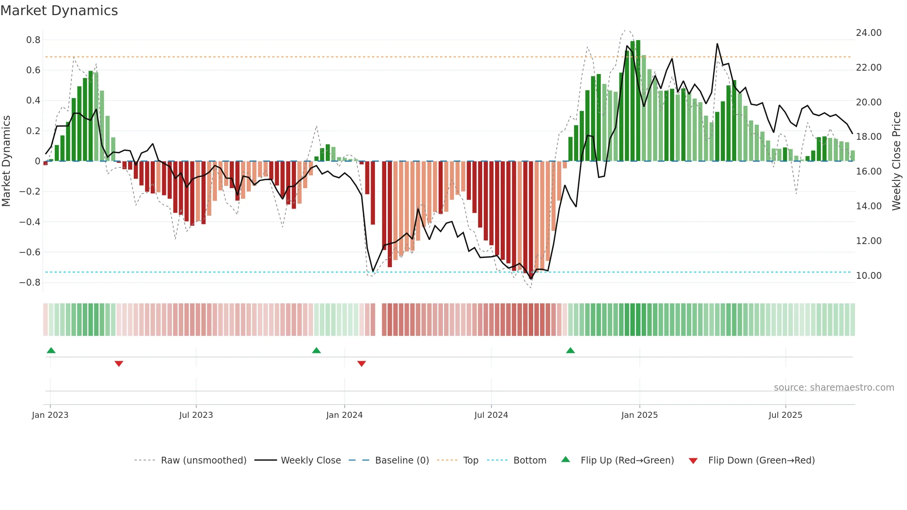Select the Flip Down marker in spring 2023
The image size is (907, 510).
pyautogui.click(x=119, y=364)
